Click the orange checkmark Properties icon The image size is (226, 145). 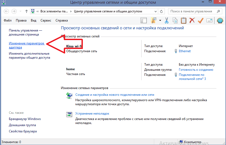pos(201,20)
